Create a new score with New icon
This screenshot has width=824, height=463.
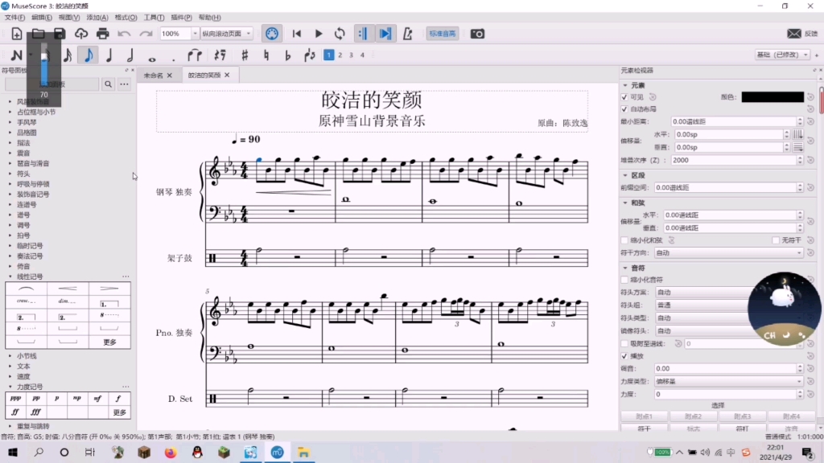(x=16, y=34)
